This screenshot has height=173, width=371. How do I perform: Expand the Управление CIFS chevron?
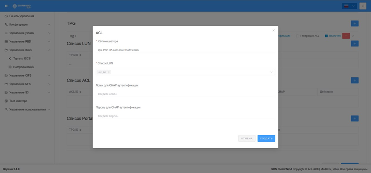pos(49,75)
